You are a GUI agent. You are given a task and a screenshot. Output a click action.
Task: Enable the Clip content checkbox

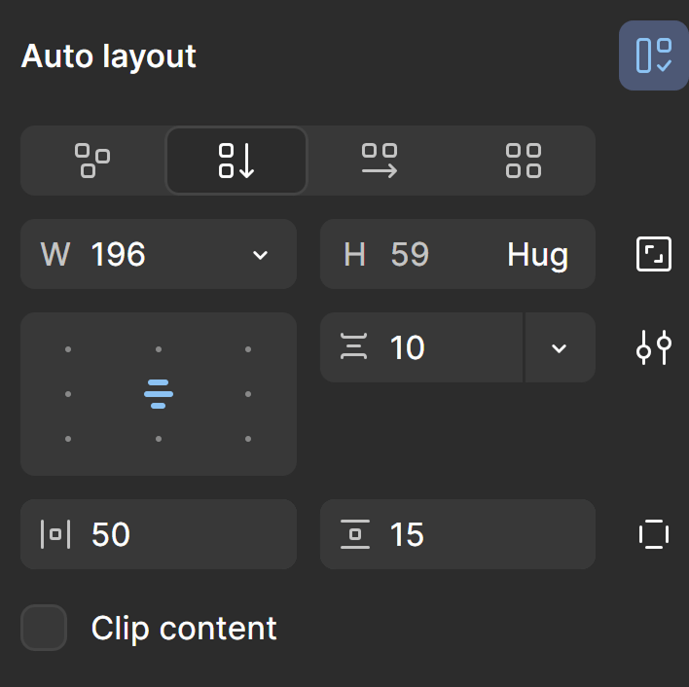[44, 628]
